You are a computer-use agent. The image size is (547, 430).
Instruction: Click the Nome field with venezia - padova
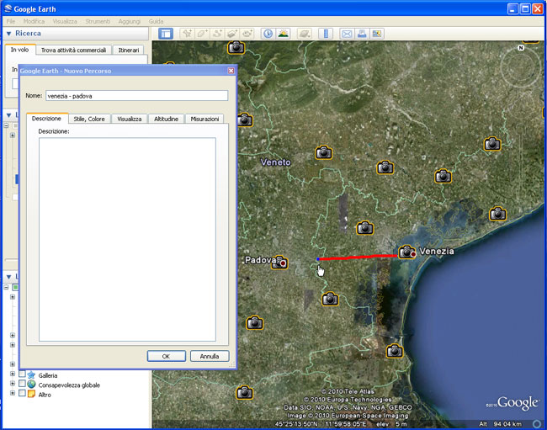coord(136,96)
